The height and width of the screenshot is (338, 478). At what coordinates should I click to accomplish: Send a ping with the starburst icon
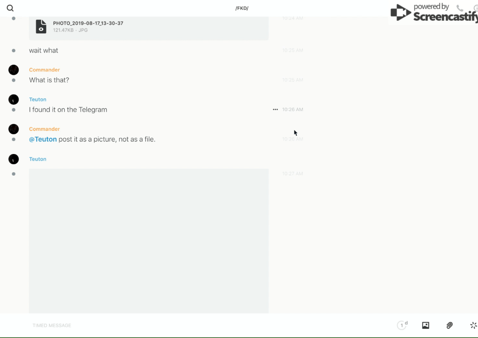coord(473,325)
